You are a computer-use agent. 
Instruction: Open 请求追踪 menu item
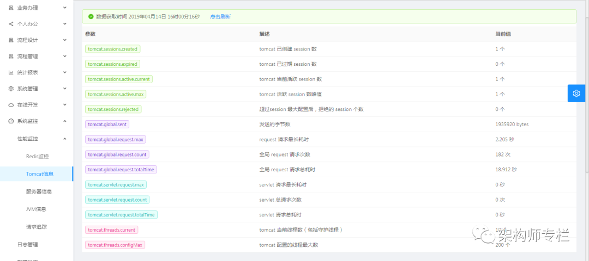pos(37,227)
